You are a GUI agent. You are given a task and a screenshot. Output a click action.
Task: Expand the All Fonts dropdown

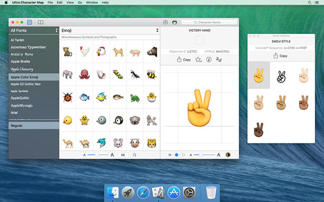[34, 31]
